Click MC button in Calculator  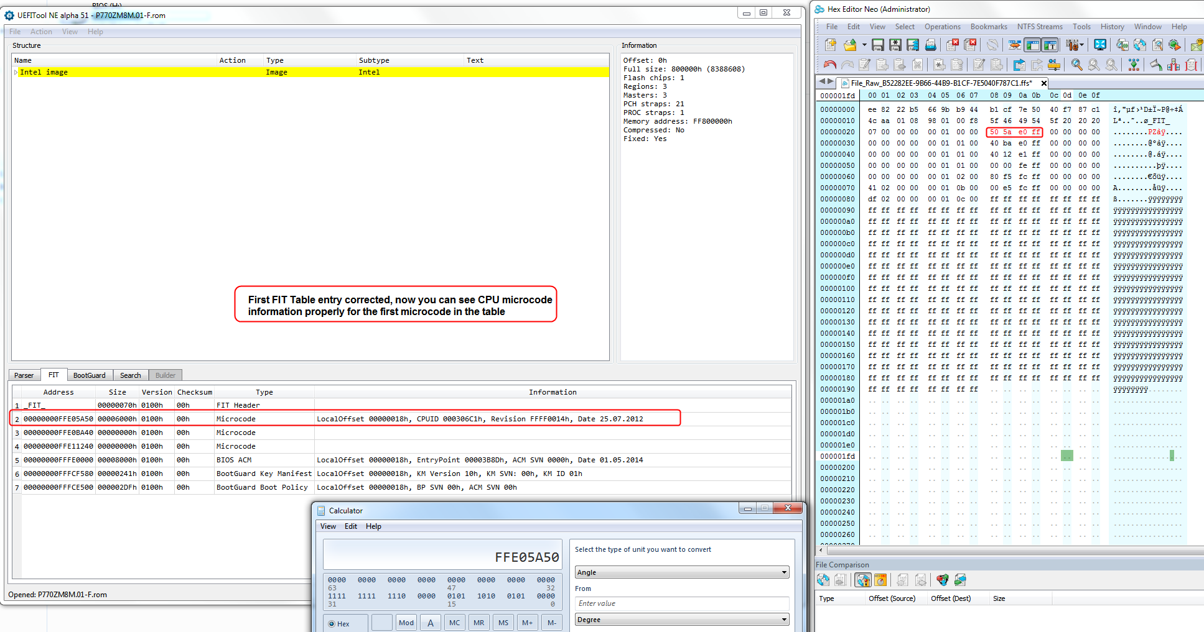455,623
